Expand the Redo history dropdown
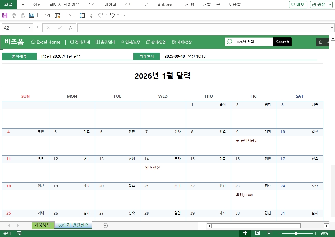Screen dimensions: 335x237 pos(105,15)
